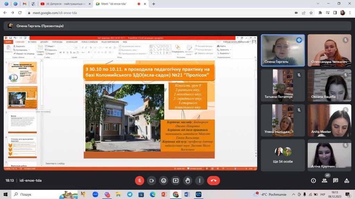
Task: Open the activities panel icon
Action: [x=347, y=180]
